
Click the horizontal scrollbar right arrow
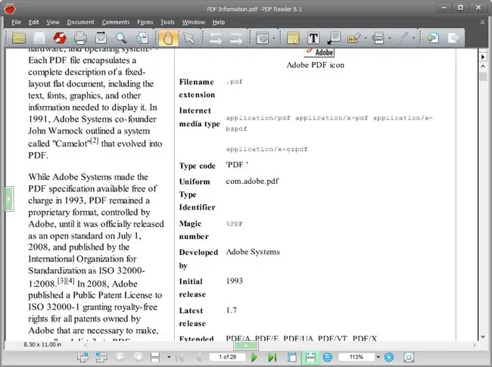pyautogui.click(x=475, y=345)
